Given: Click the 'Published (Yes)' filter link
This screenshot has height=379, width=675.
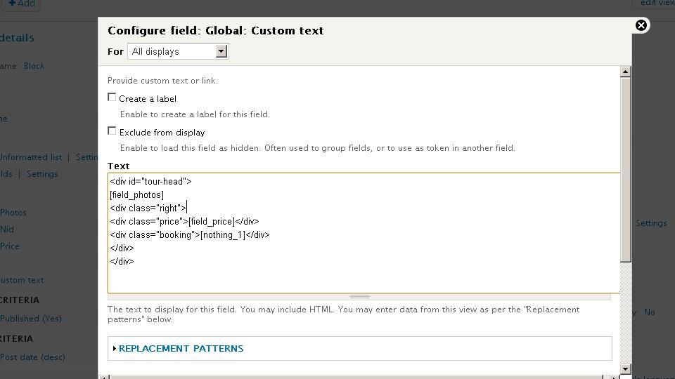Looking at the screenshot, I should coord(31,319).
